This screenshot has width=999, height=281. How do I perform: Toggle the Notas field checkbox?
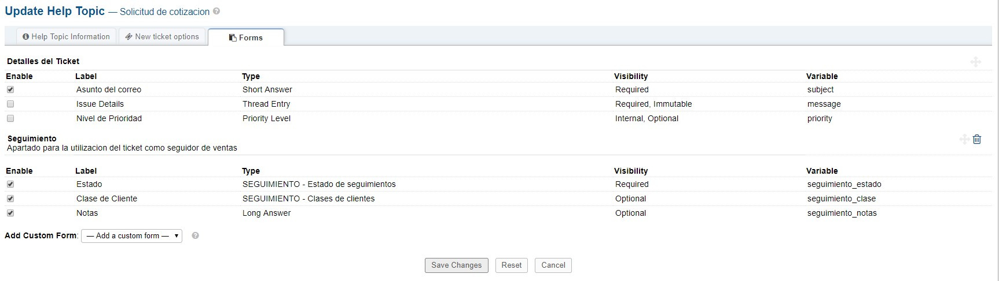(x=10, y=213)
